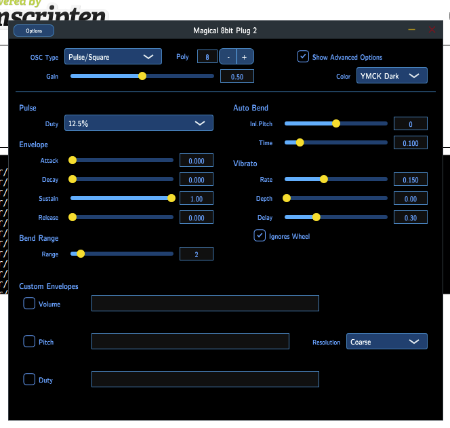Click the Vibrato Delay slider handle
The height and width of the screenshot is (428, 450).
(x=316, y=217)
